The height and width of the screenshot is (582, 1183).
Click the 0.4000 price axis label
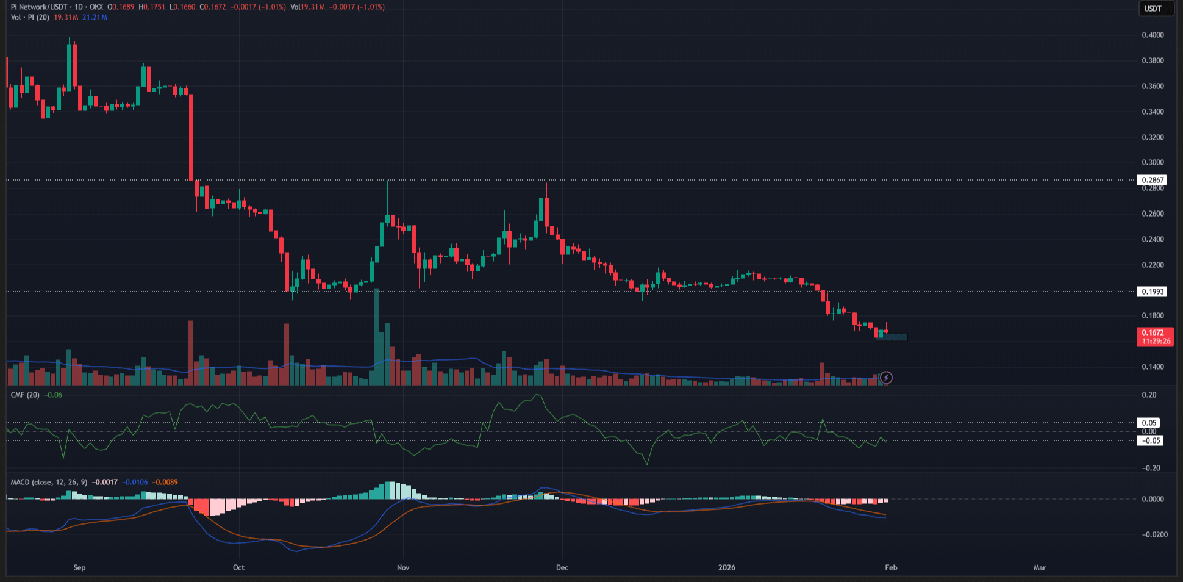coord(1153,35)
